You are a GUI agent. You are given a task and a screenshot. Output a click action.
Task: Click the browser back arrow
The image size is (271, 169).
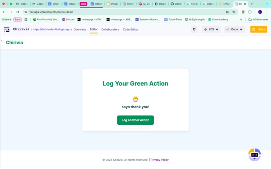(4, 12)
